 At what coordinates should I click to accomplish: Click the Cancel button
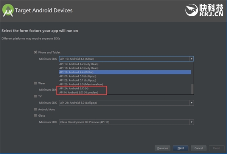coord(199,148)
